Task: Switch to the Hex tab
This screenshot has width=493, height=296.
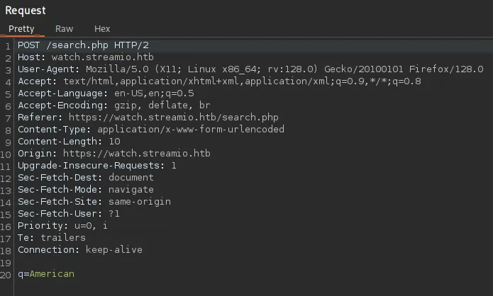Action: tap(102, 29)
